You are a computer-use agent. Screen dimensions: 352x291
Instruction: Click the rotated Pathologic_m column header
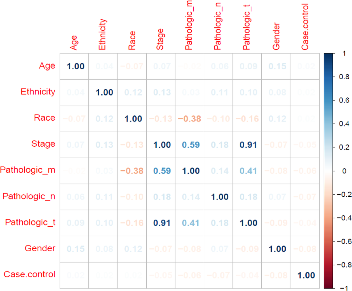coord(189,25)
